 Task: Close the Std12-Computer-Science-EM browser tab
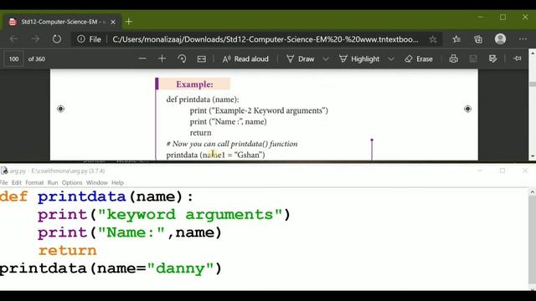pos(113,22)
